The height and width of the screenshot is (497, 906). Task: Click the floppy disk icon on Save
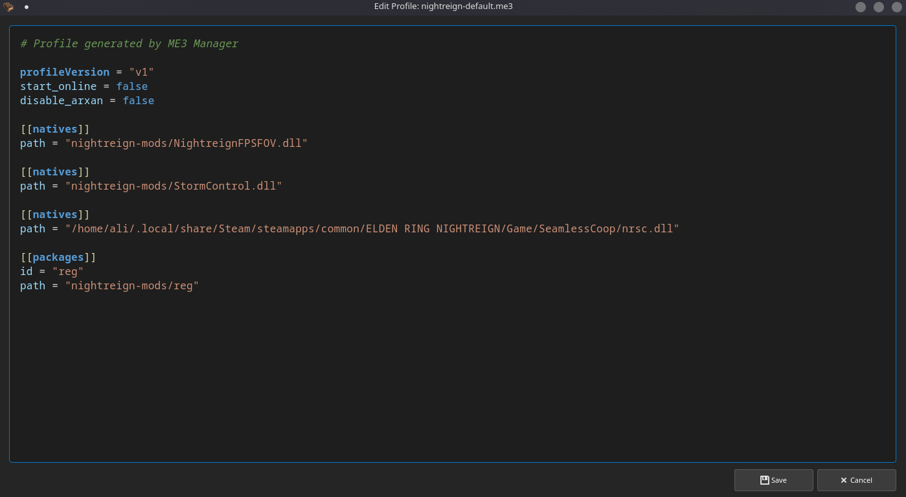click(x=764, y=480)
